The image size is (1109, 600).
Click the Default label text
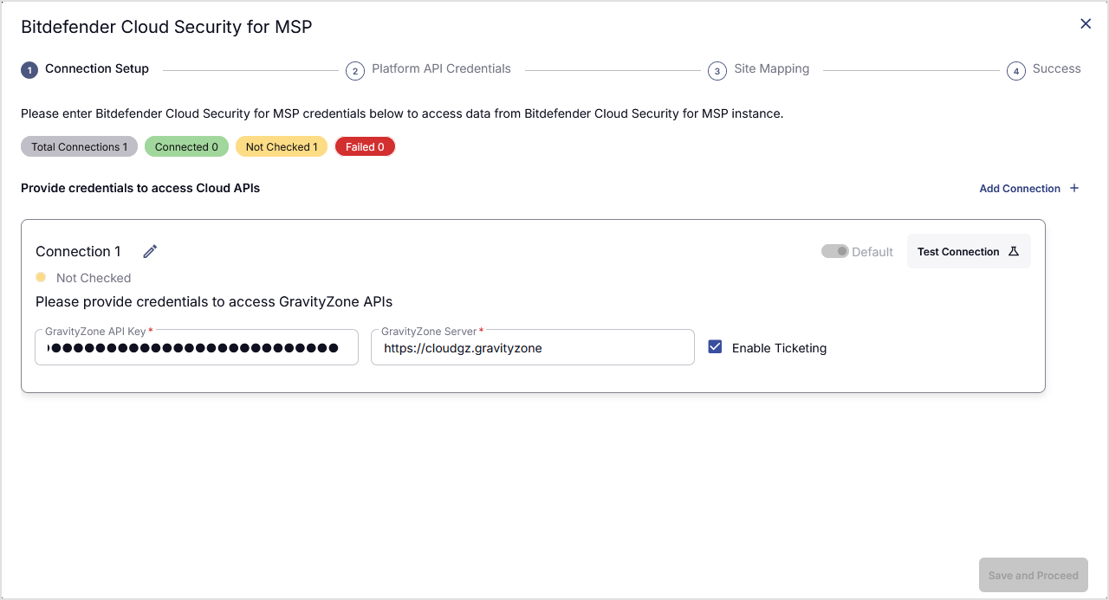click(x=872, y=252)
